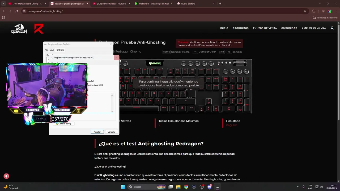340x191 pixels.
Task: Click the Redragon logo in site header
Action: tap(19, 29)
